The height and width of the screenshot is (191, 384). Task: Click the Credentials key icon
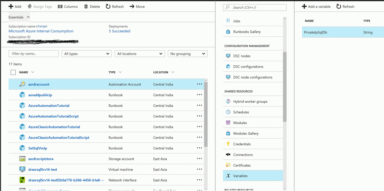point(228,144)
